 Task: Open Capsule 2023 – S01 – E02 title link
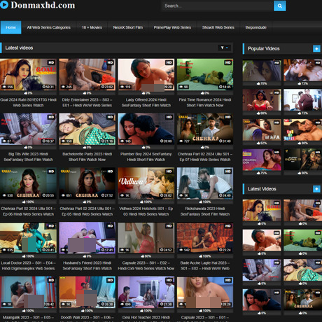coord(146,265)
